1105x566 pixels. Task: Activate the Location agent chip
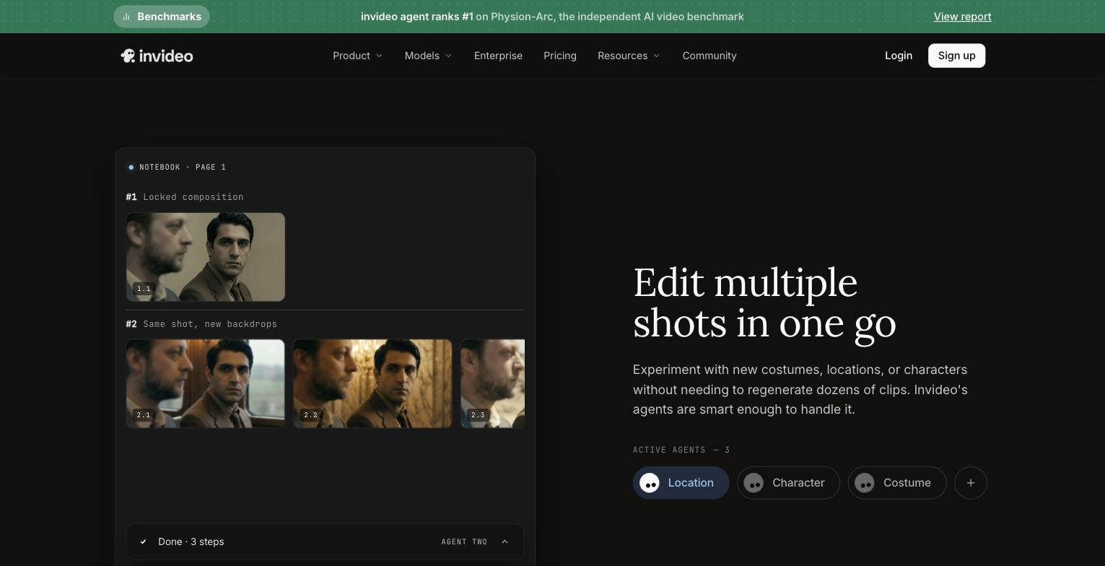[681, 483]
